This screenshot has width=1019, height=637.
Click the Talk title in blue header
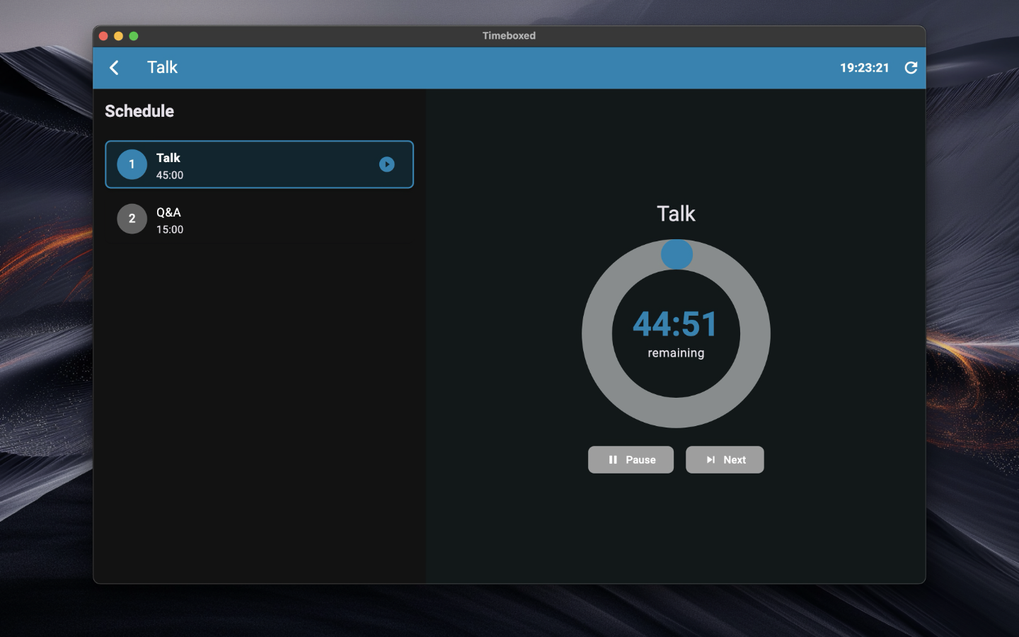162,68
